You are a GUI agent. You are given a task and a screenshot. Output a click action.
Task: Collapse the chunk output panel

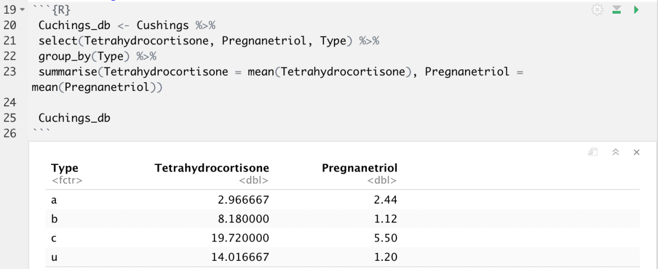pyautogui.click(x=616, y=152)
